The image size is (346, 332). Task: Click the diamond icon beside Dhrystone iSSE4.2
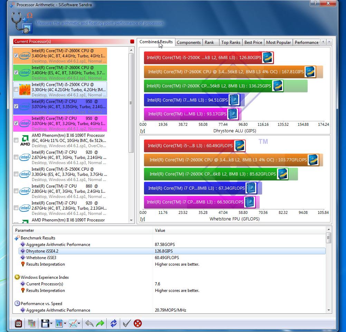pyautogui.click(x=22, y=251)
